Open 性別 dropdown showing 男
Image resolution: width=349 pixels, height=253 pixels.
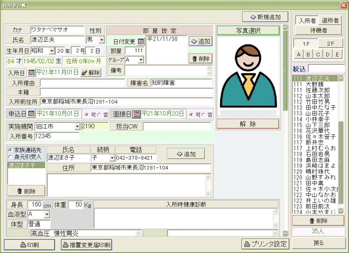pos(102,40)
